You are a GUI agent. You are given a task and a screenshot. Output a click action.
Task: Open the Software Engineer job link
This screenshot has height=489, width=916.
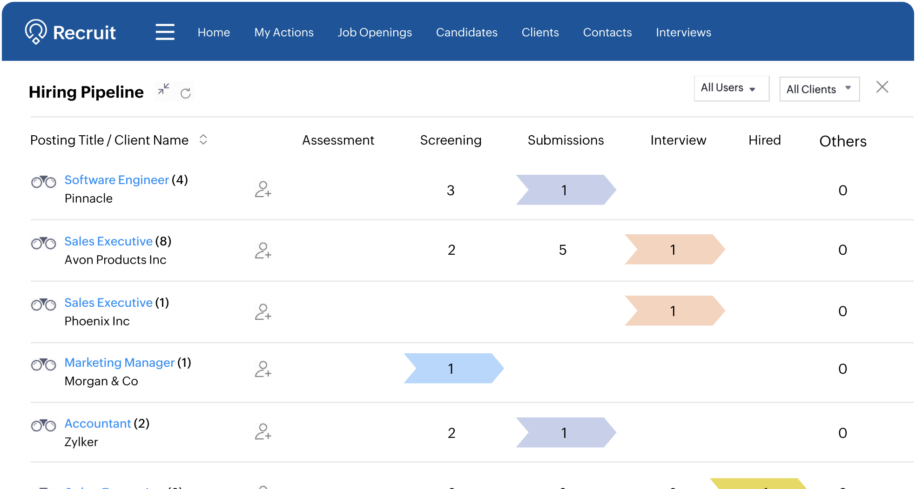click(x=116, y=180)
